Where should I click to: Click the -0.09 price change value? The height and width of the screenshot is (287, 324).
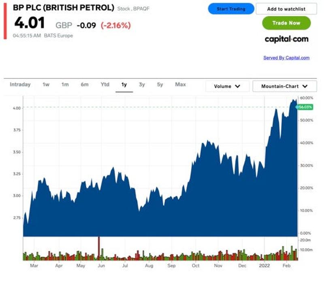pos(86,26)
